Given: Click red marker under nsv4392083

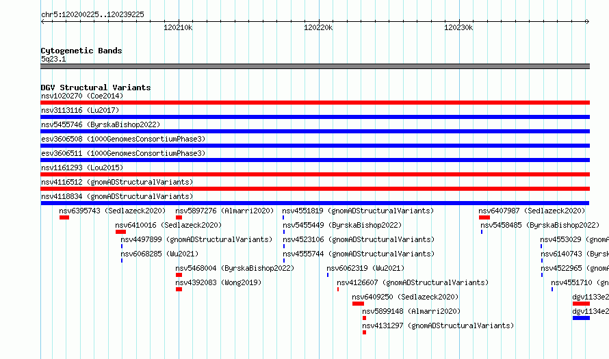Looking at the screenshot, I should [179, 289].
